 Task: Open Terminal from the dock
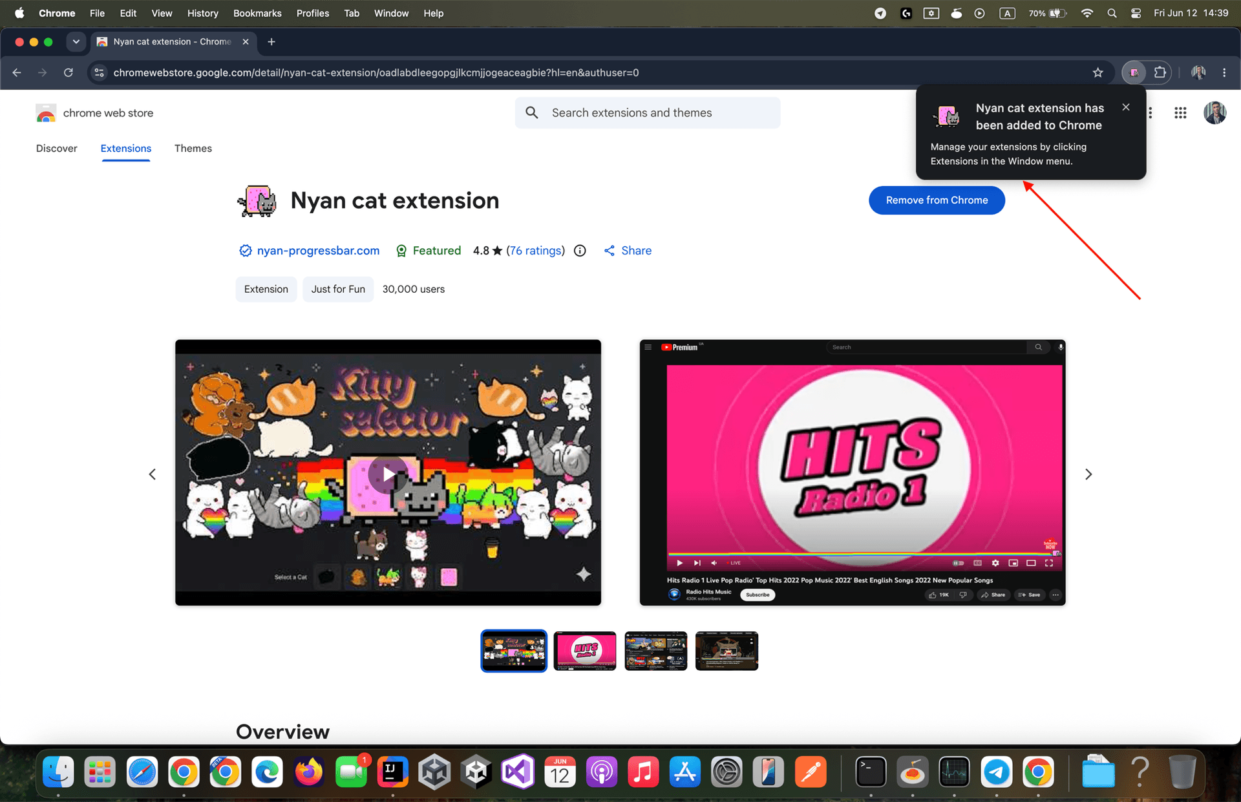pos(871,772)
